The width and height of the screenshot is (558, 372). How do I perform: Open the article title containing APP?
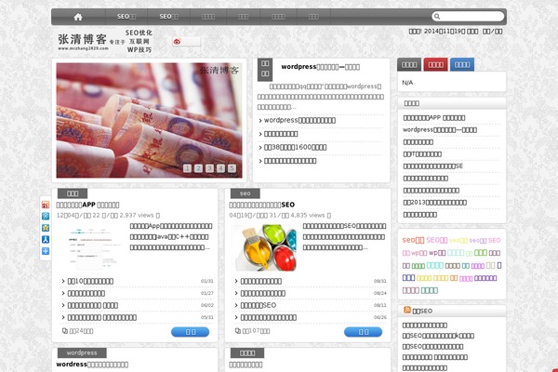click(87, 205)
